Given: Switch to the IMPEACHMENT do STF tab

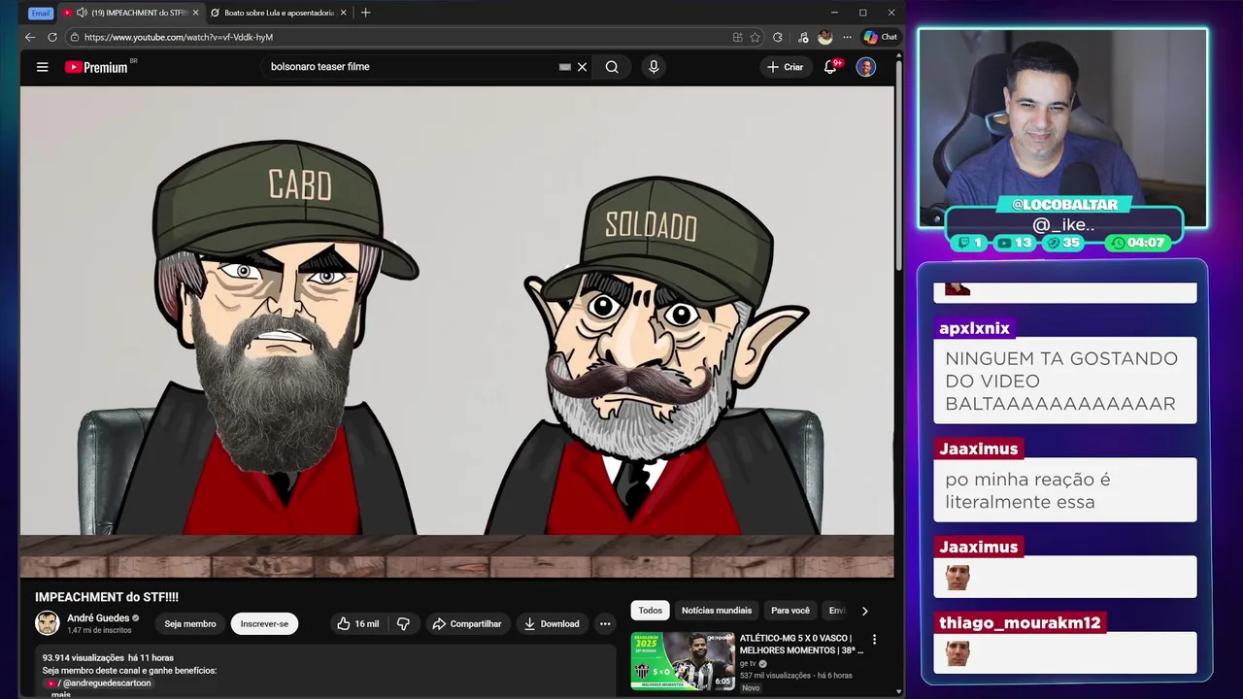Looking at the screenshot, I should point(130,13).
